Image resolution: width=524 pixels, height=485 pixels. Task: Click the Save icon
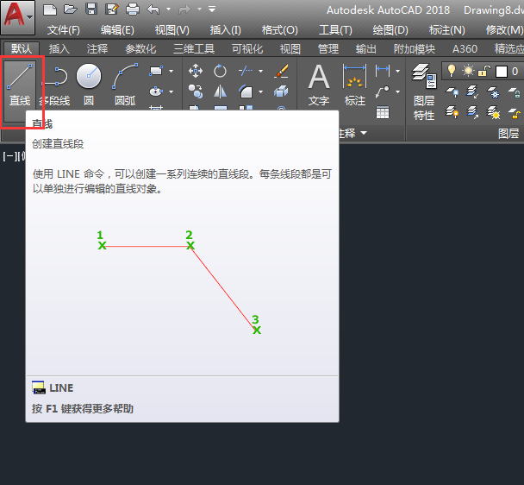(x=90, y=9)
